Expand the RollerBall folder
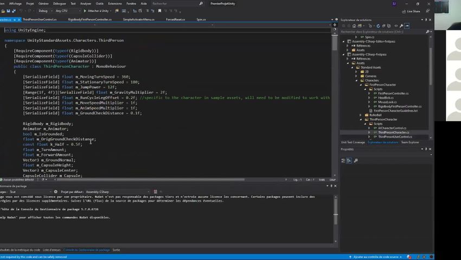 pos(361,115)
